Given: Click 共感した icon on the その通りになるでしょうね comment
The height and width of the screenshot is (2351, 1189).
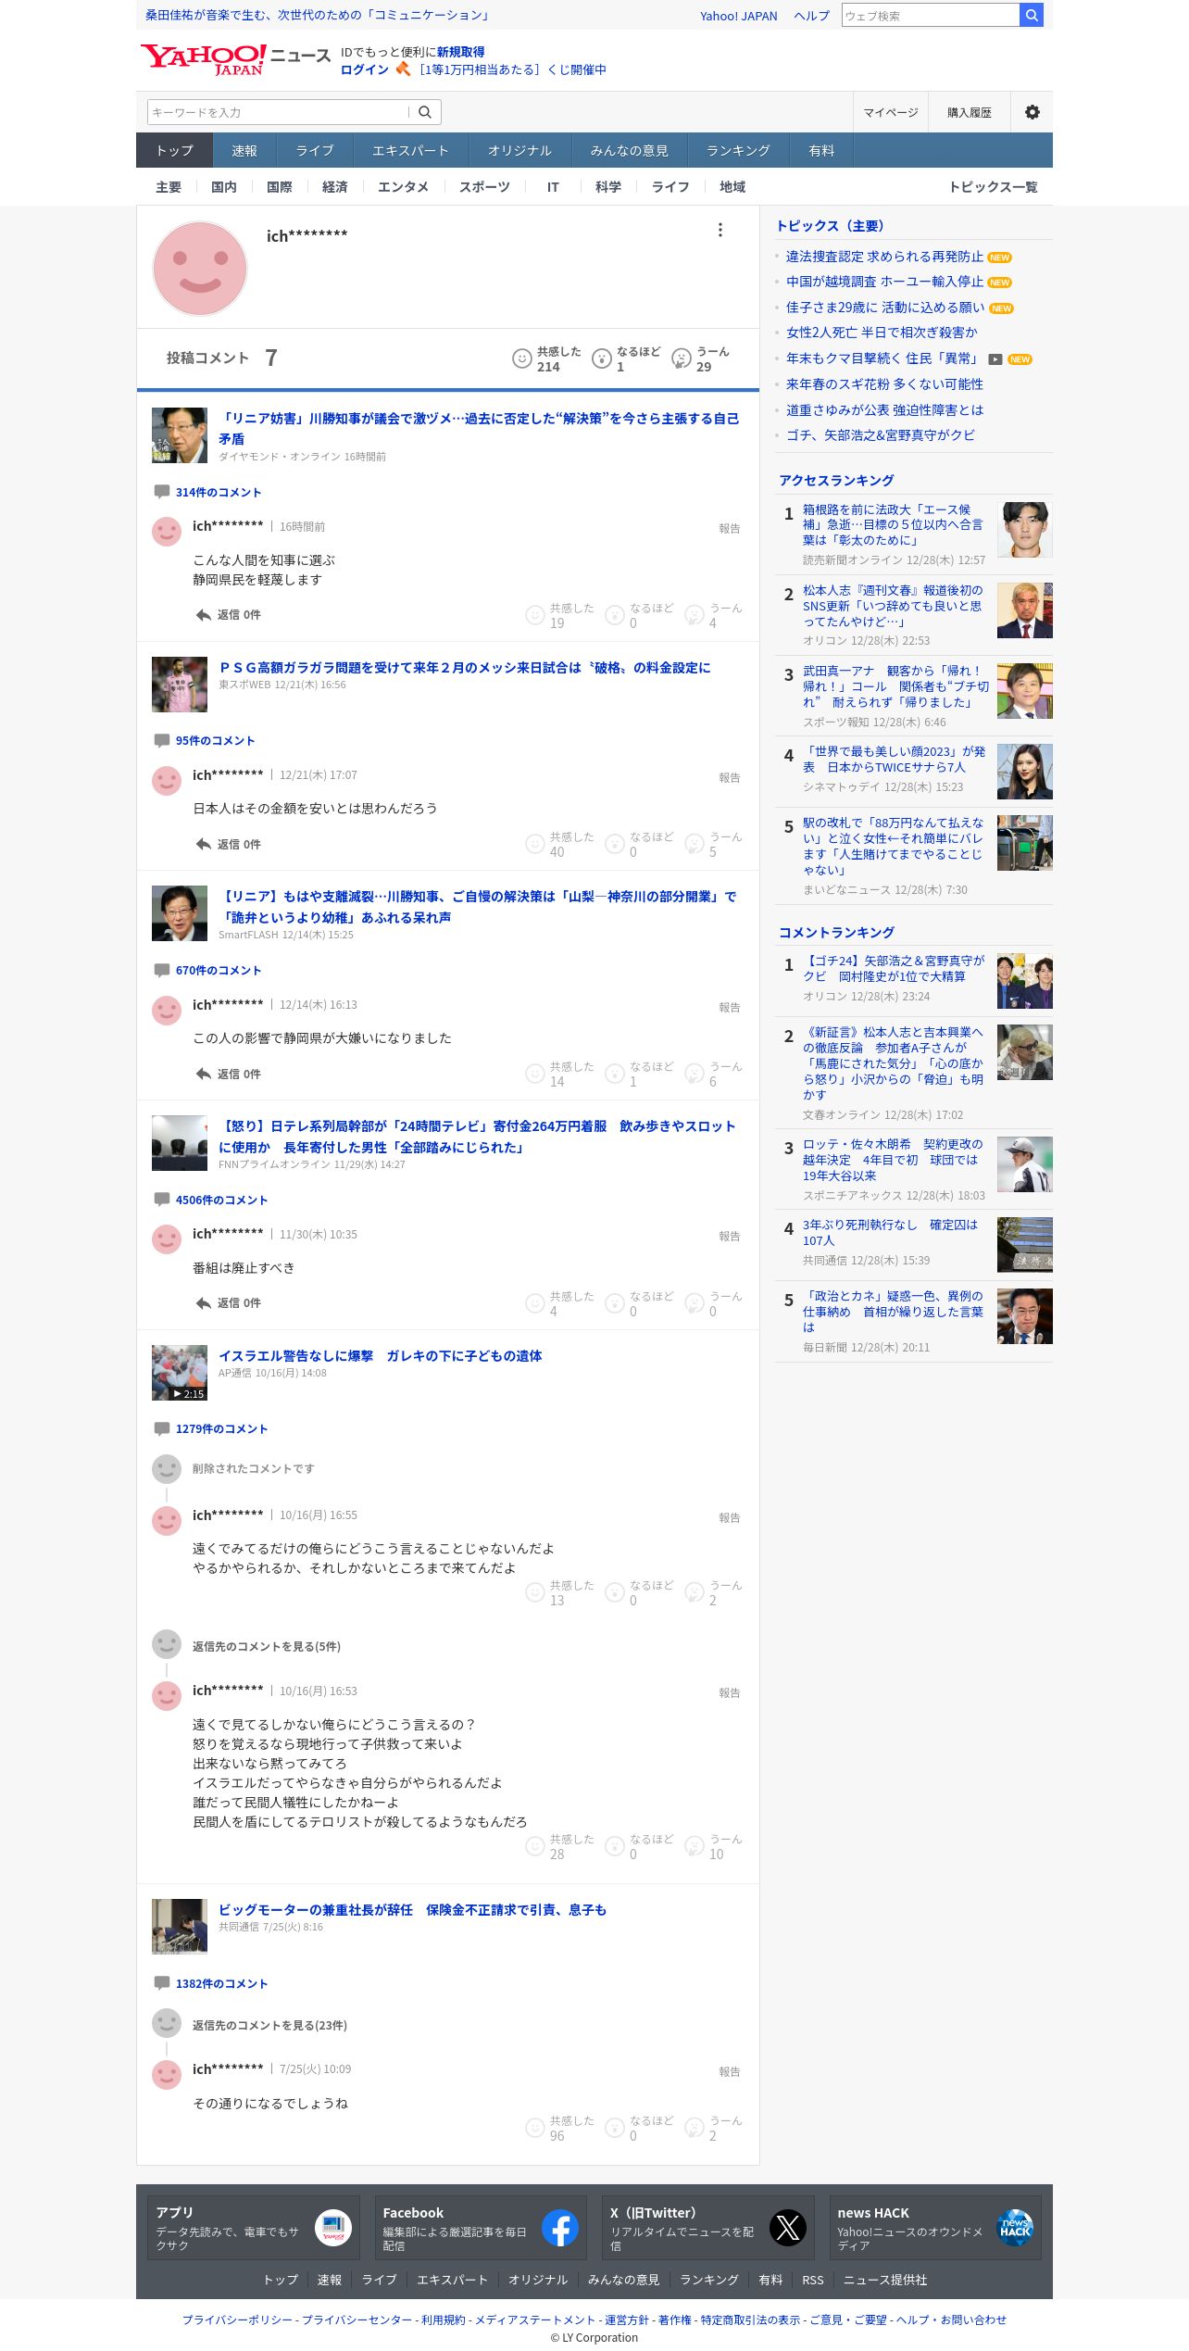Looking at the screenshot, I should 534,2128.
